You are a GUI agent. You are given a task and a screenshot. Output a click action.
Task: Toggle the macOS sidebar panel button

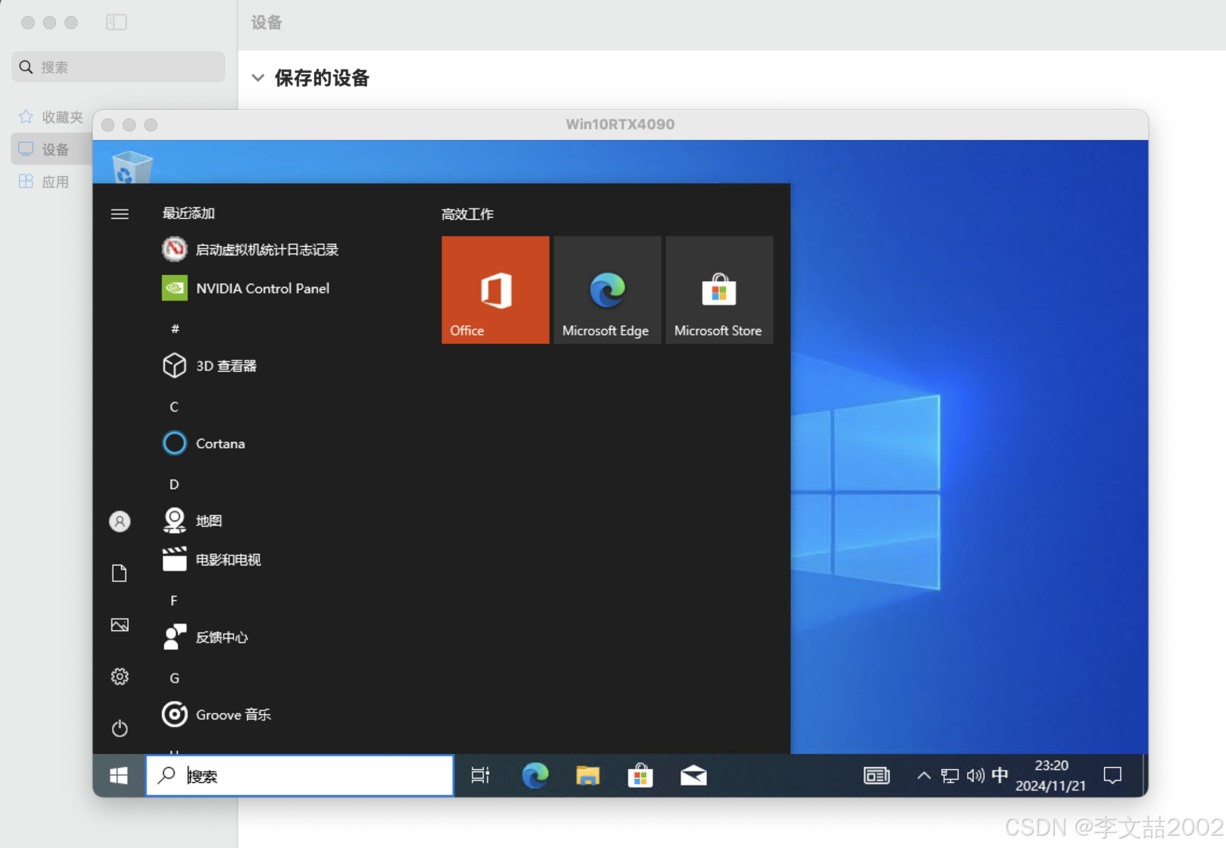[x=116, y=22]
